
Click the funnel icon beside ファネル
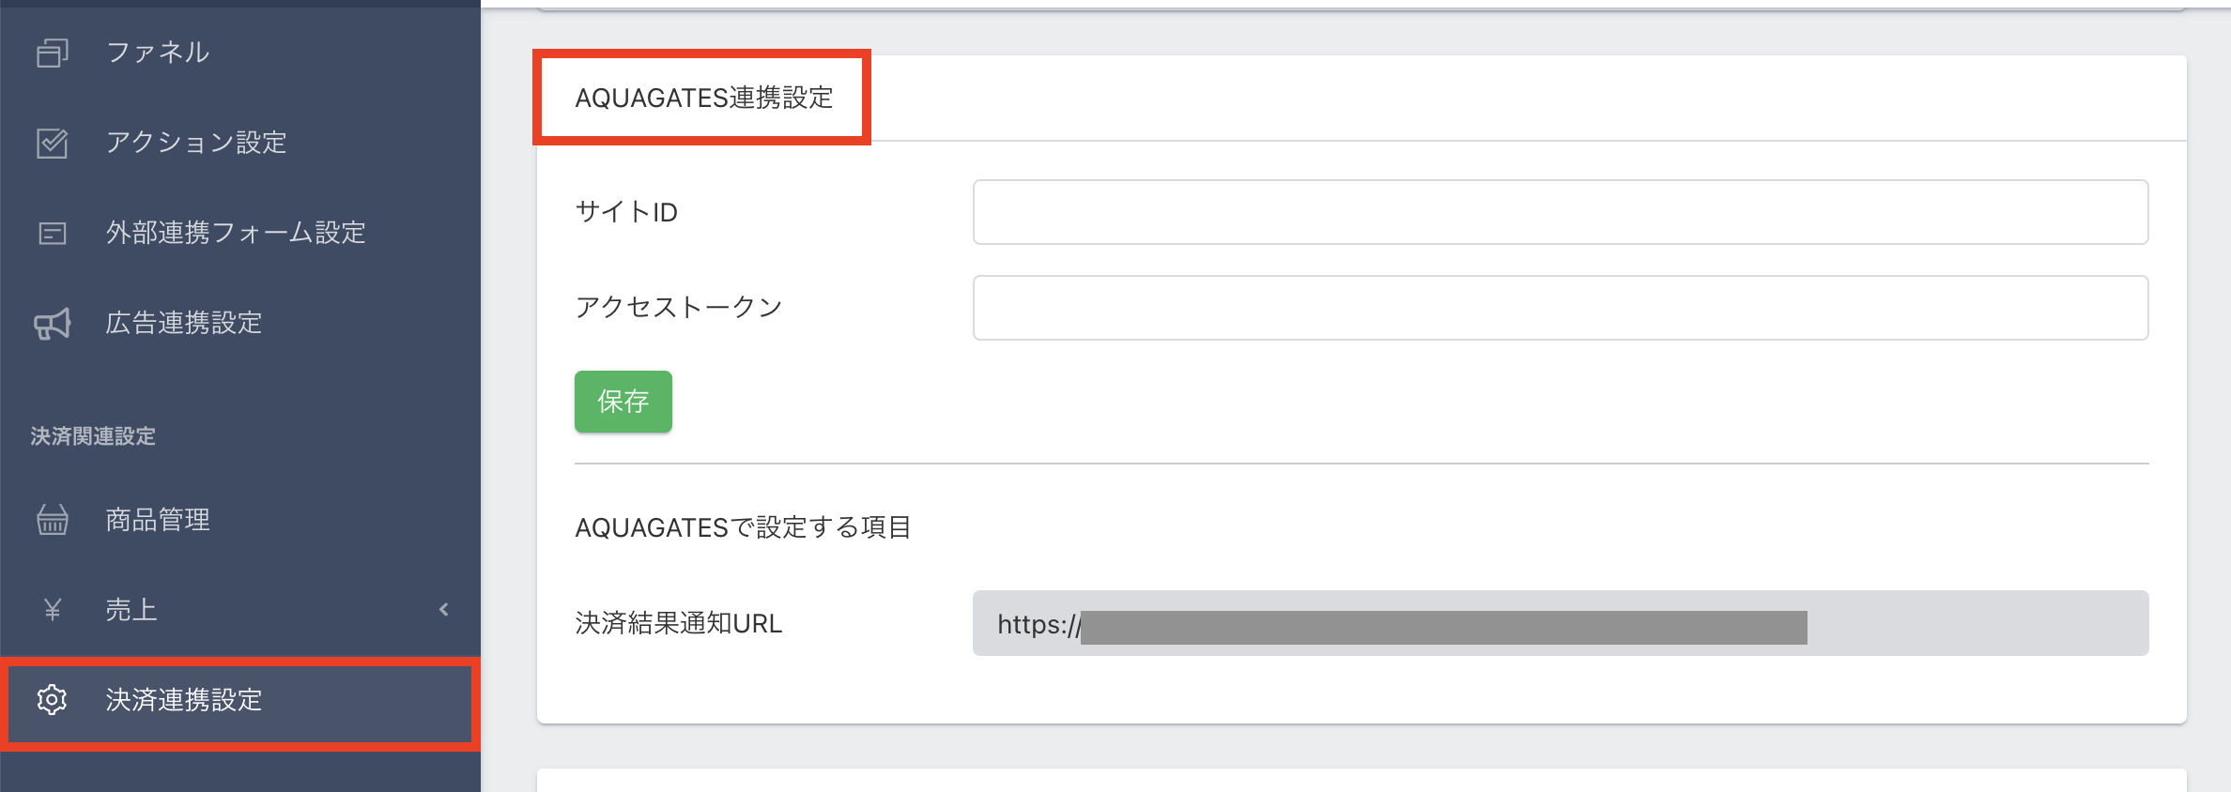53,53
